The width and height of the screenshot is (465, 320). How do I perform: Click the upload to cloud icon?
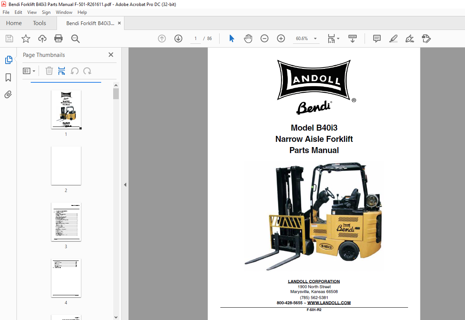(42, 39)
